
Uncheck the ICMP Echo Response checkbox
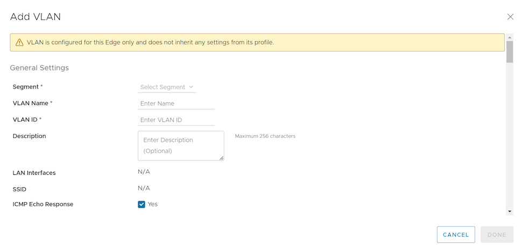[142, 204]
